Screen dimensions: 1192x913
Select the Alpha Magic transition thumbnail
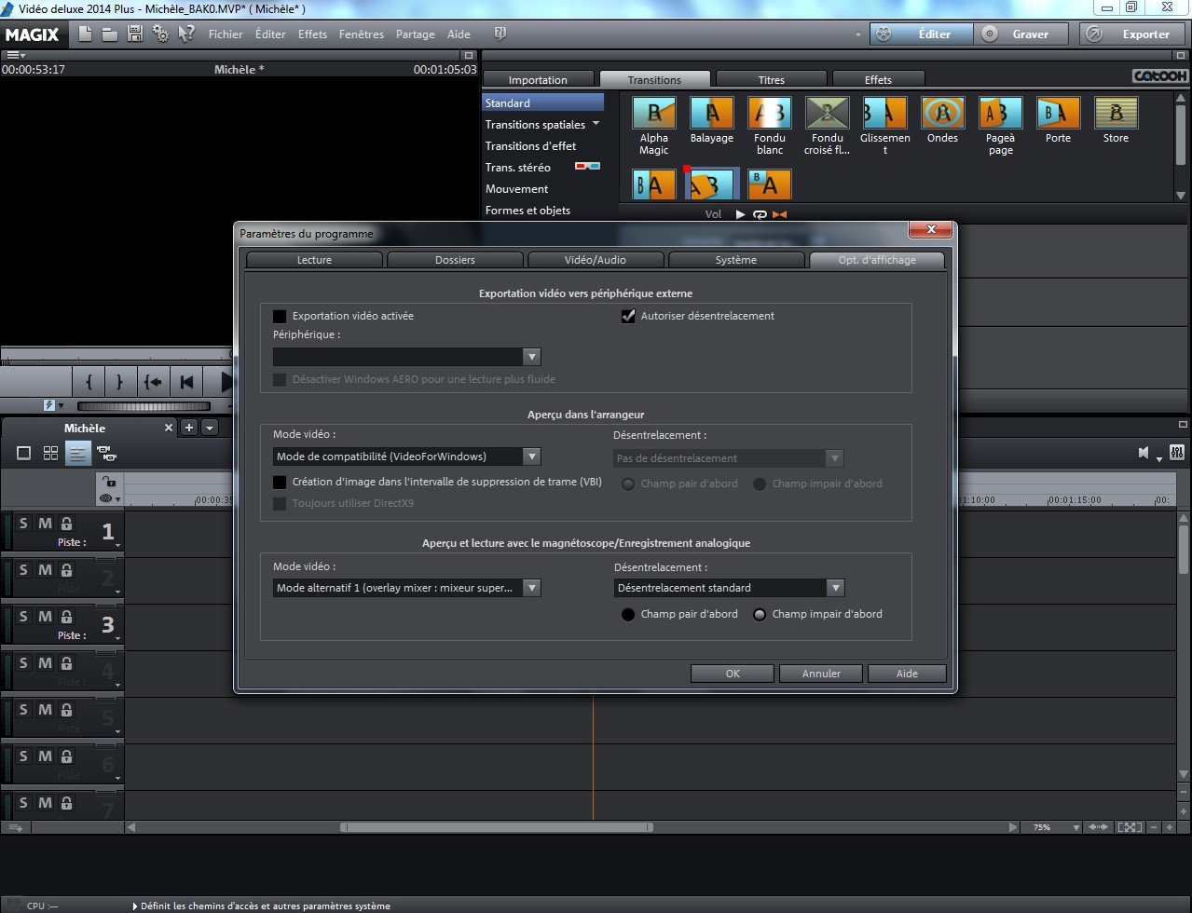(654, 114)
